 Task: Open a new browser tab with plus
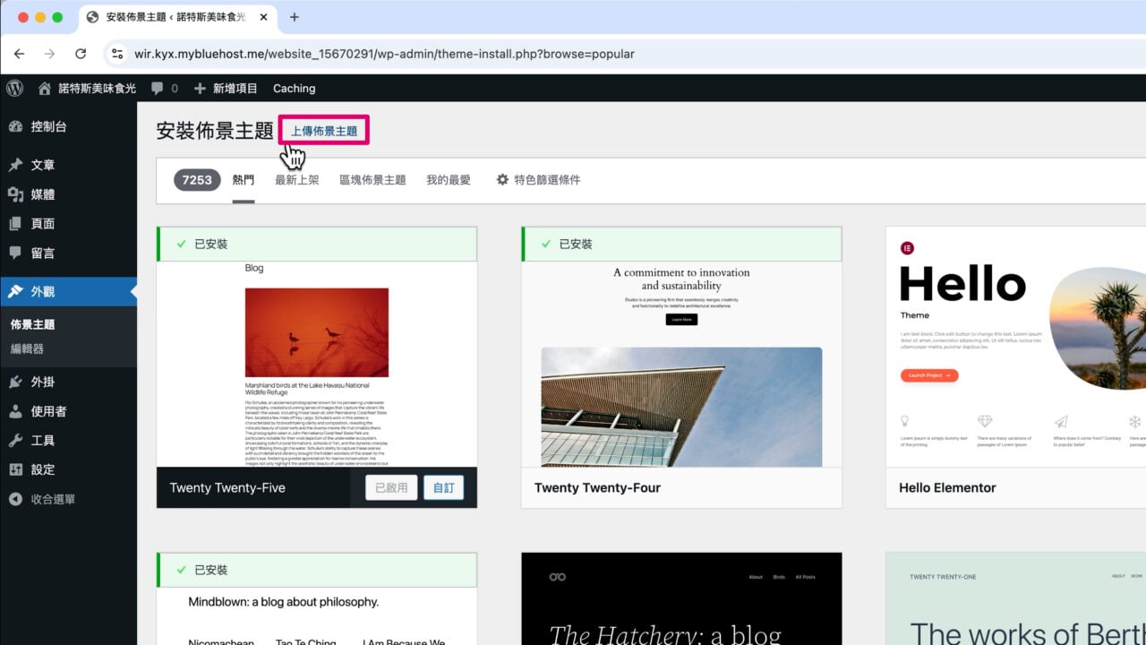(x=294, y=17)
